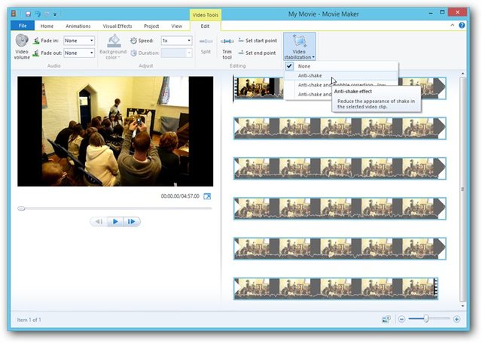Click the Undo icon in quick access toolbar
482x343 pixels.
coord(38,14)
